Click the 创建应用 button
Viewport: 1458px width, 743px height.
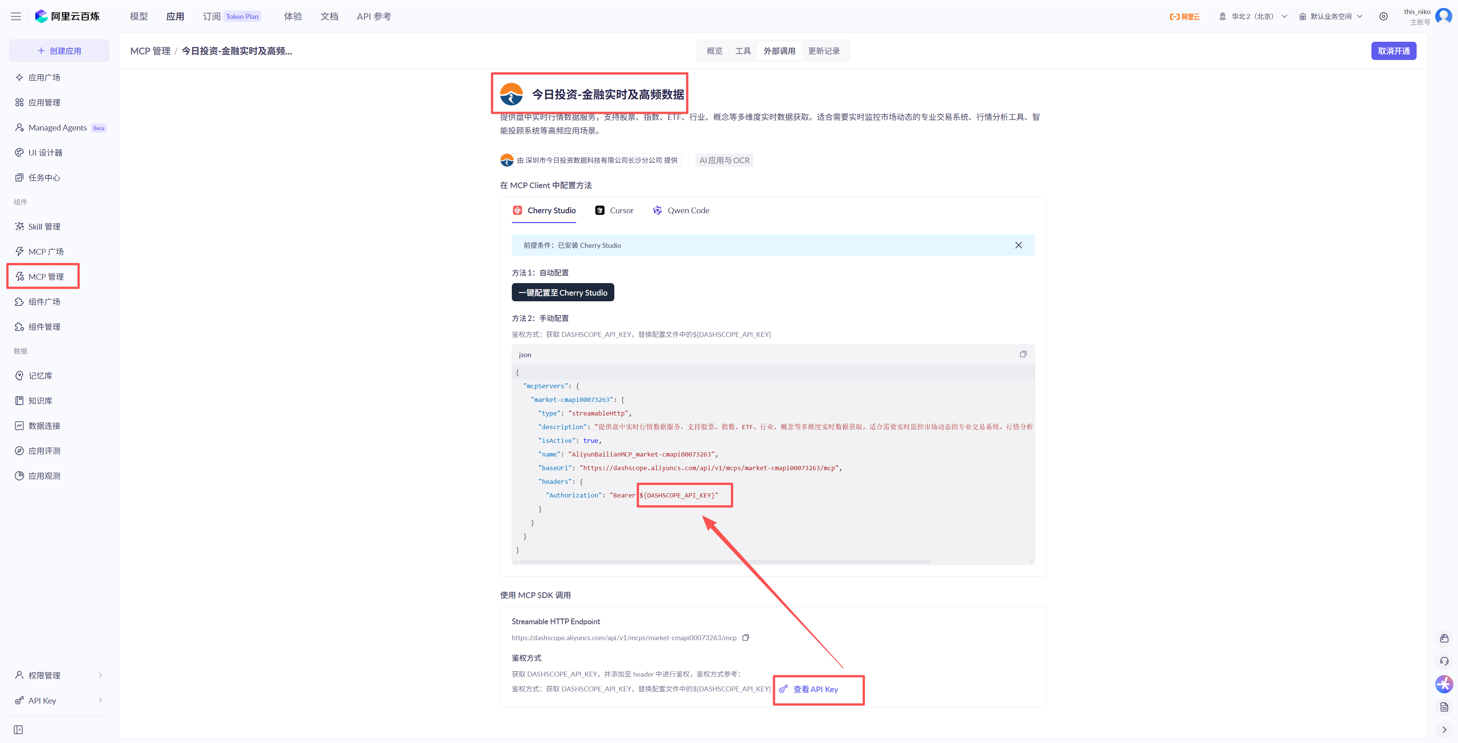point(59,51)
